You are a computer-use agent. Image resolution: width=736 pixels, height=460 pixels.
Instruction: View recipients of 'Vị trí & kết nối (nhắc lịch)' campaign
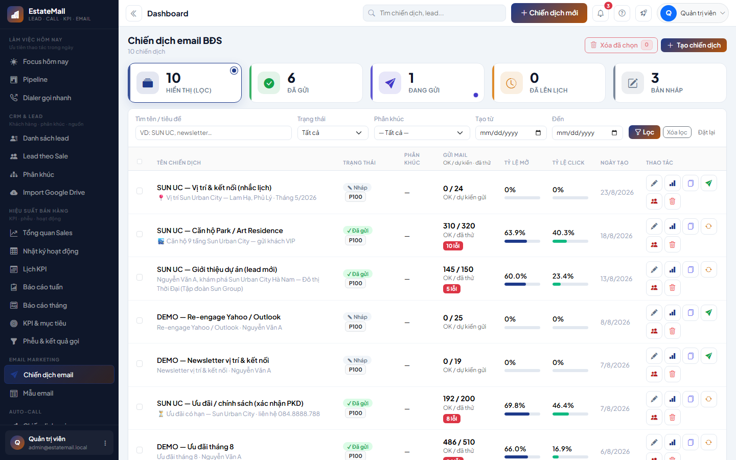pyautogui.click(x=654, y=201)
